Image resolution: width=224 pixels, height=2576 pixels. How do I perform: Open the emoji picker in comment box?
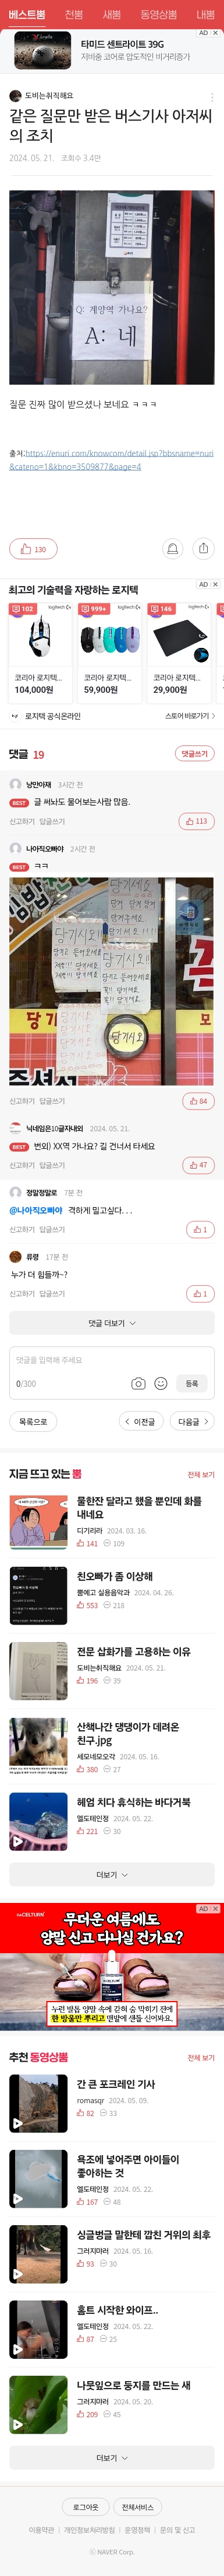tap(160, 1384)
